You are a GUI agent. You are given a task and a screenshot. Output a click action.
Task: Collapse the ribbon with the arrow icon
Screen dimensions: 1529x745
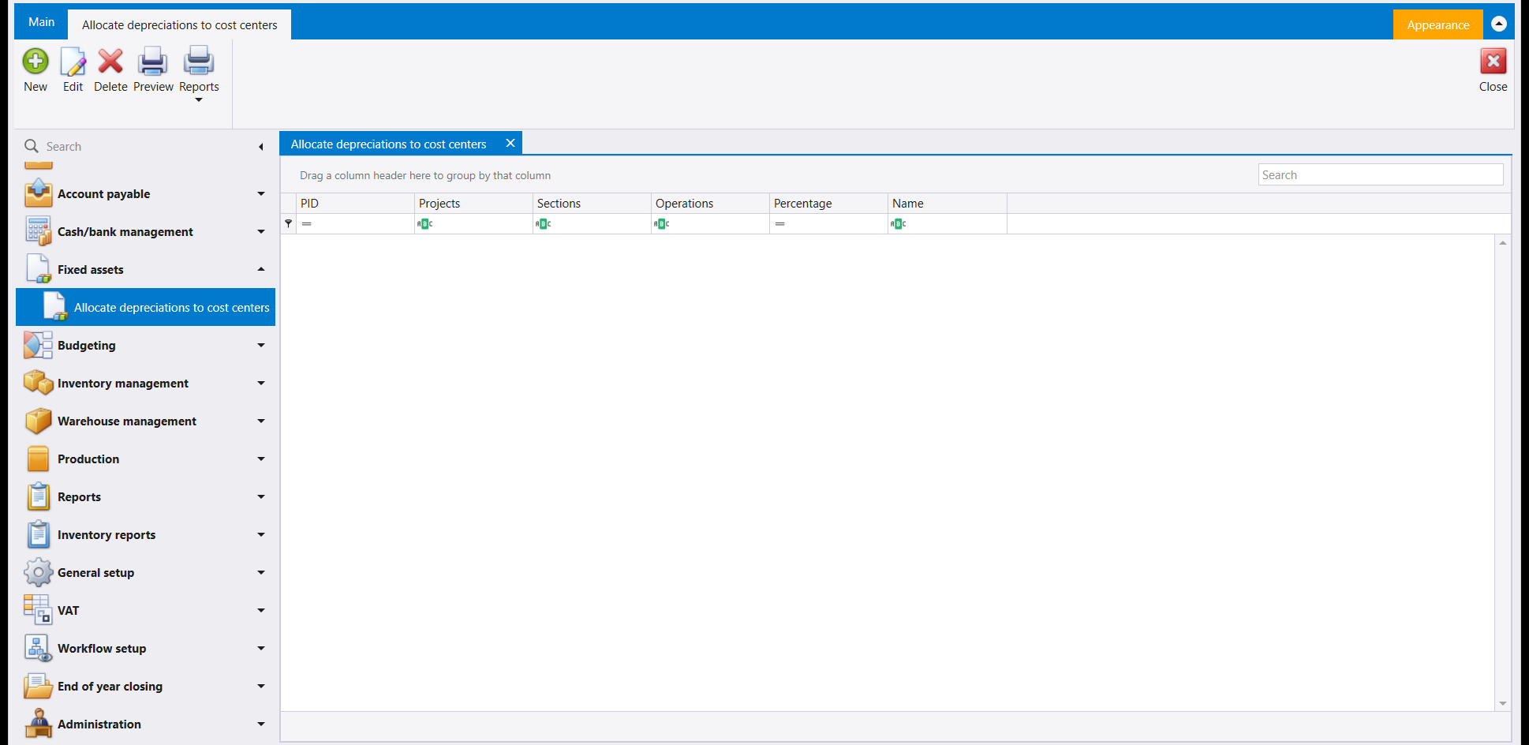coord(1499,24)
